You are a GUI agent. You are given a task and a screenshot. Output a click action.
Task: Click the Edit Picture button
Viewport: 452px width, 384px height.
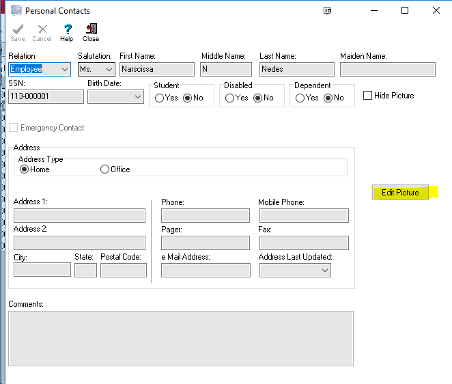400,193
